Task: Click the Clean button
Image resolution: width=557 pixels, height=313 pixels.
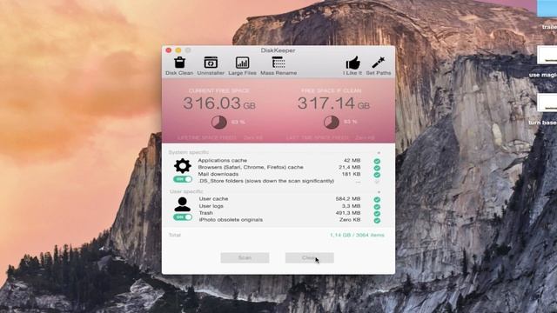Action: click(310, 257)
